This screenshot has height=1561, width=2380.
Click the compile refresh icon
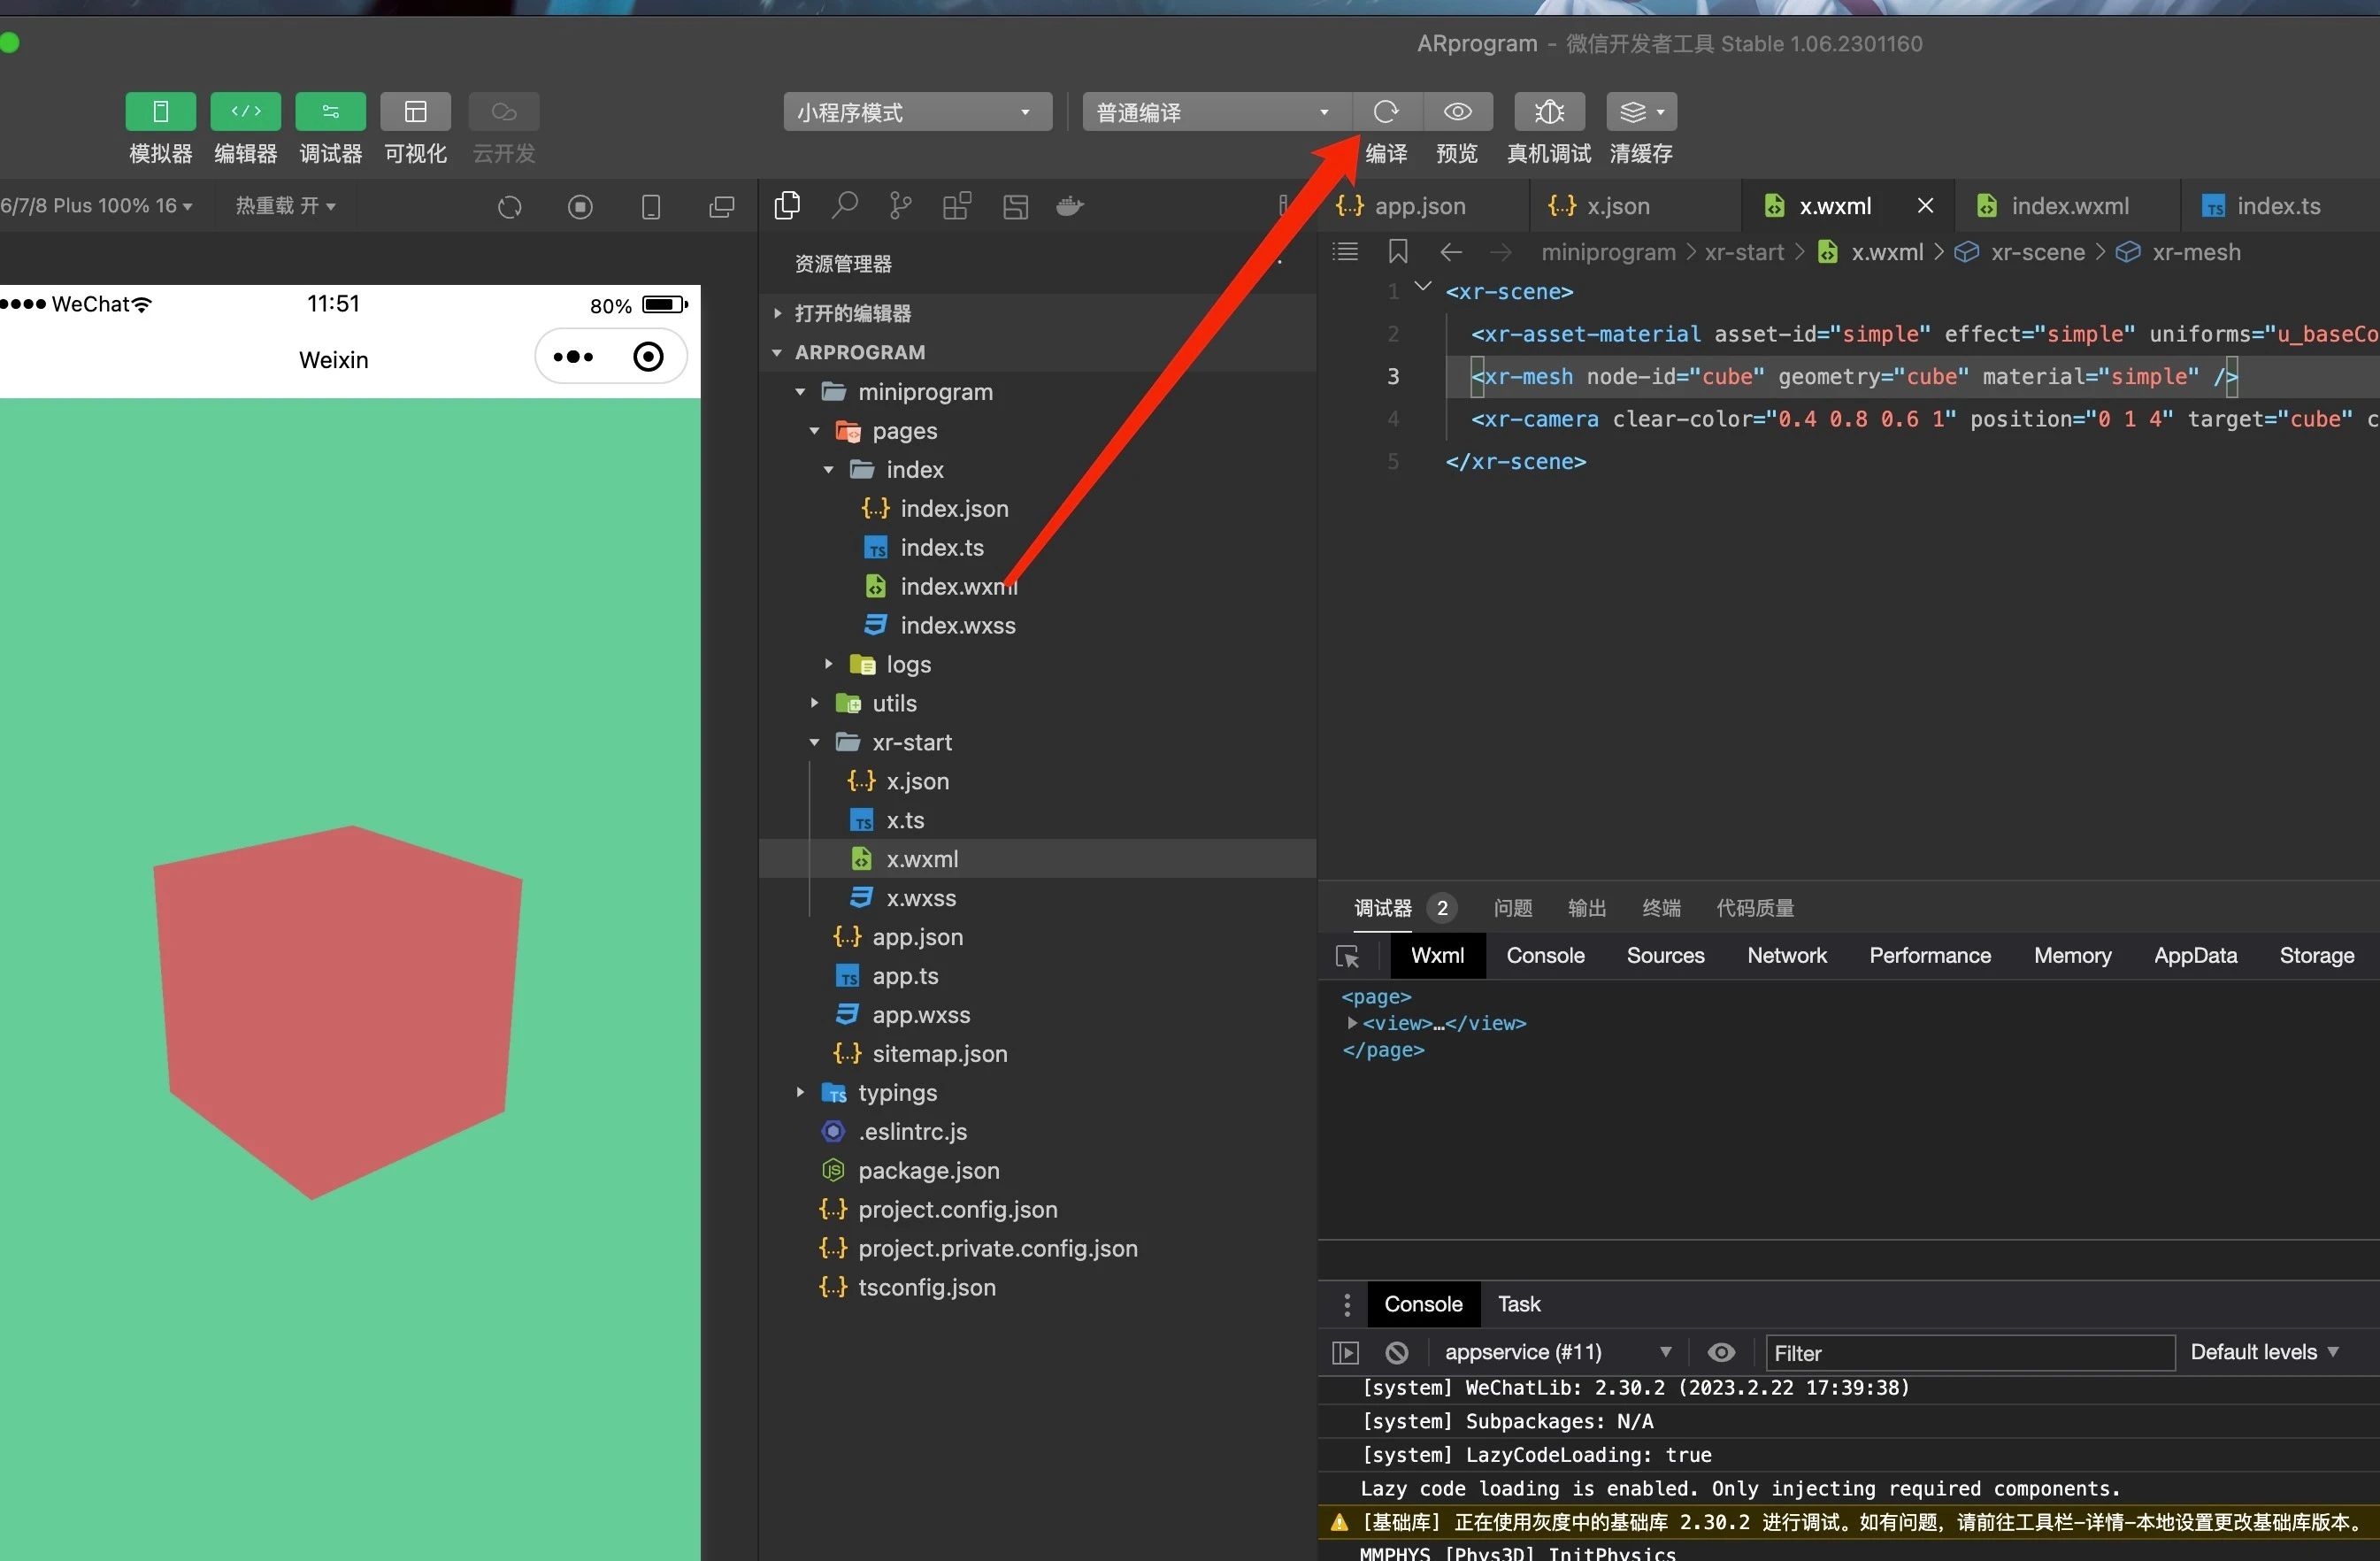[1385, 111]
